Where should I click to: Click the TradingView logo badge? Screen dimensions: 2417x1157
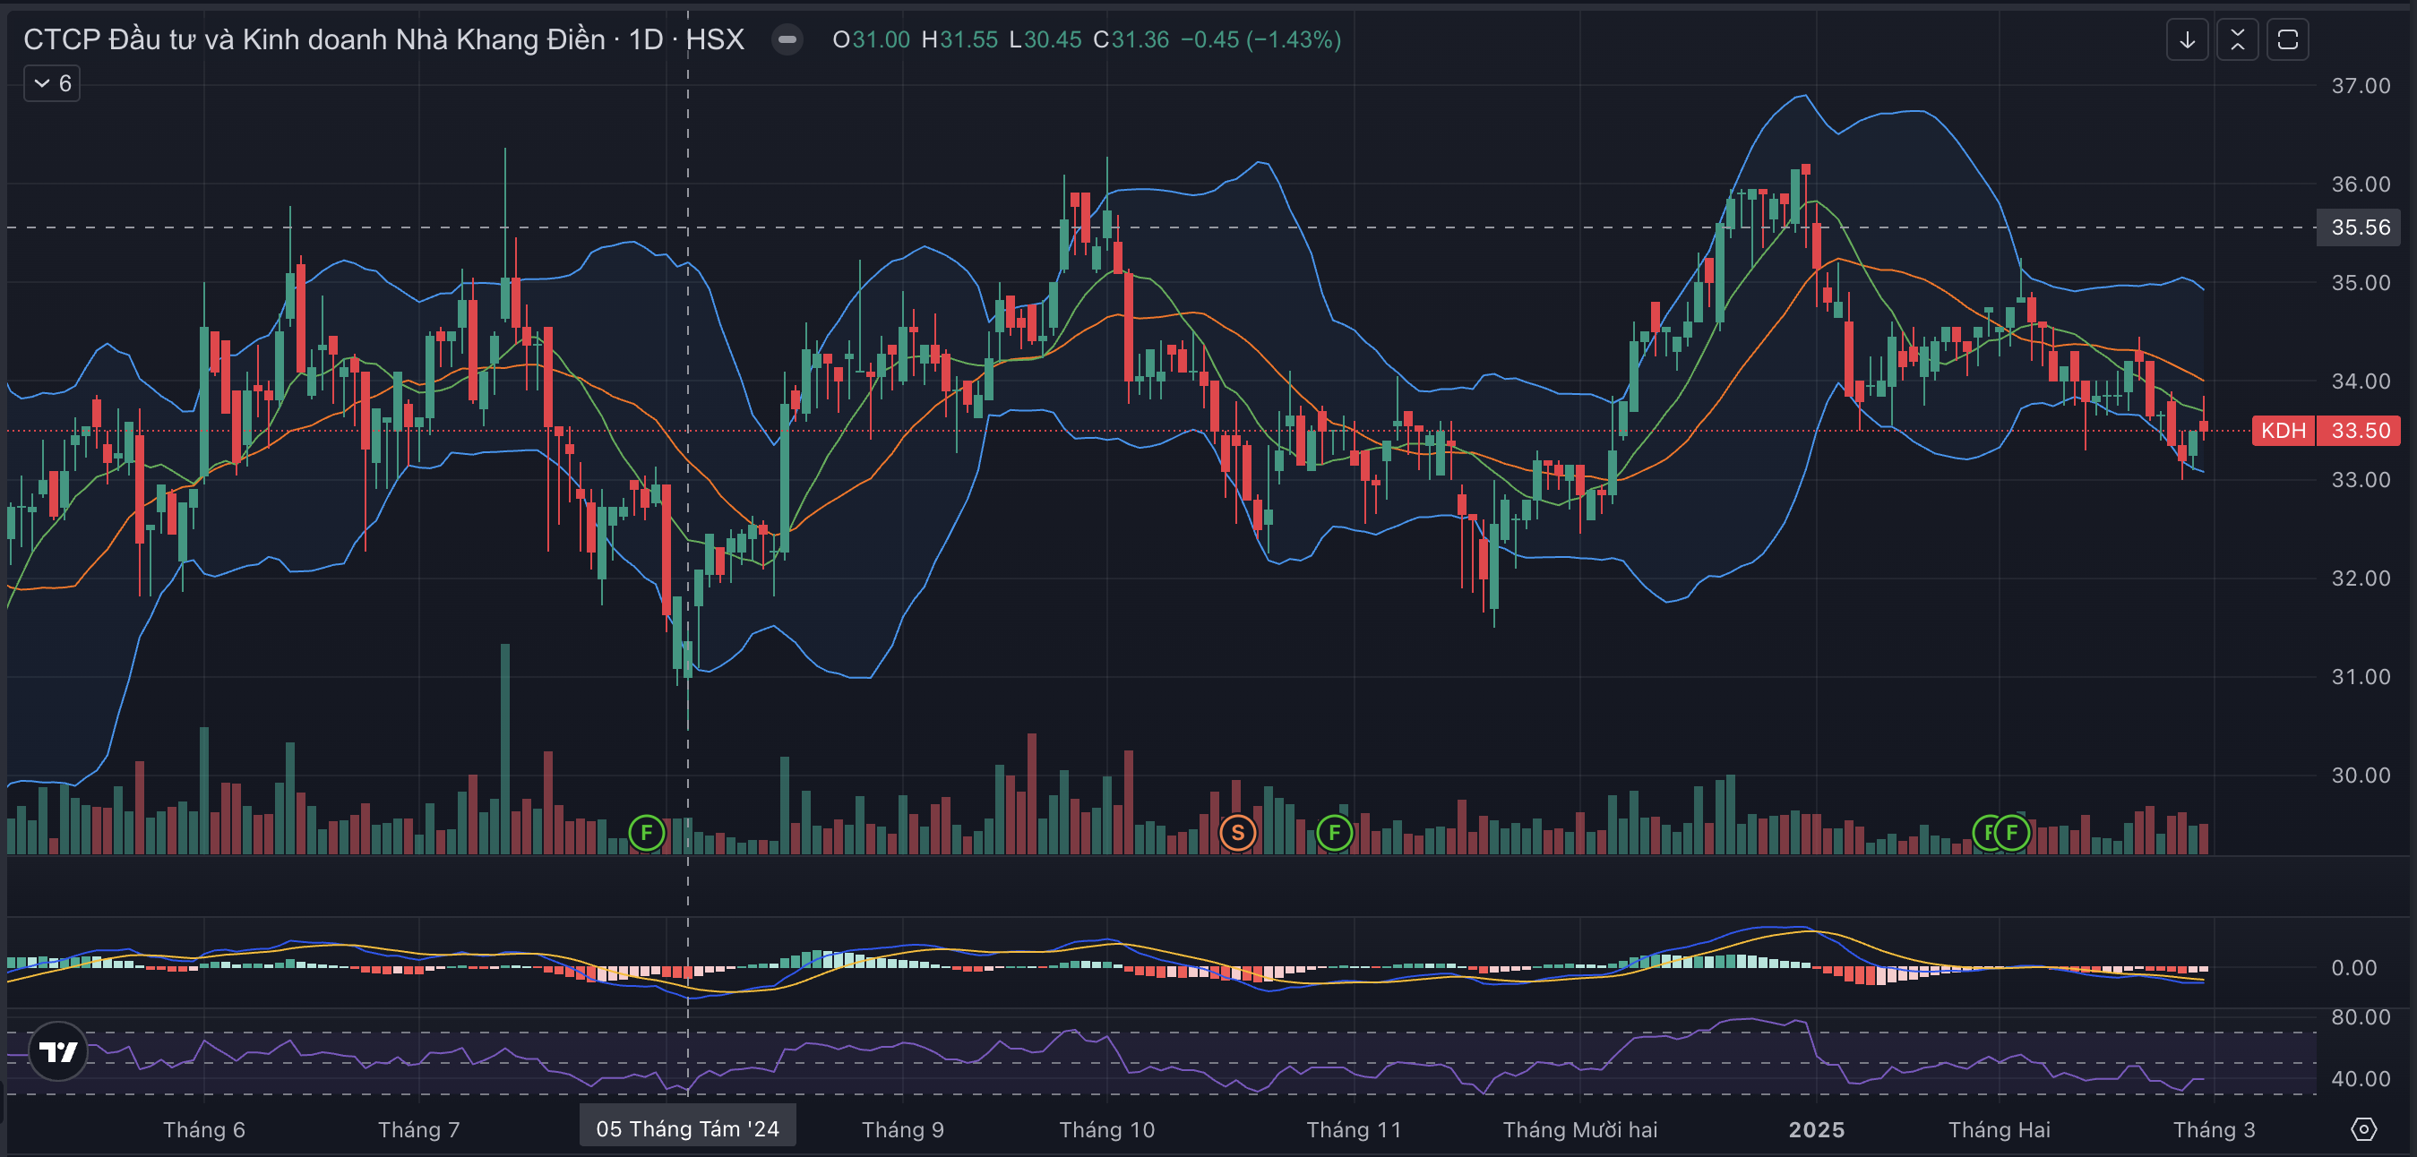click(58, 1051)
